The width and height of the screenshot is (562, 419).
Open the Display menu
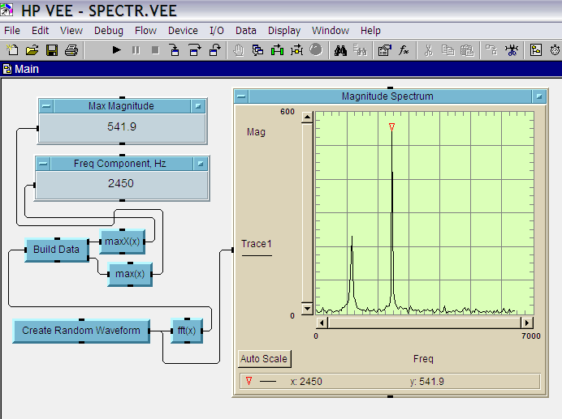284,31
